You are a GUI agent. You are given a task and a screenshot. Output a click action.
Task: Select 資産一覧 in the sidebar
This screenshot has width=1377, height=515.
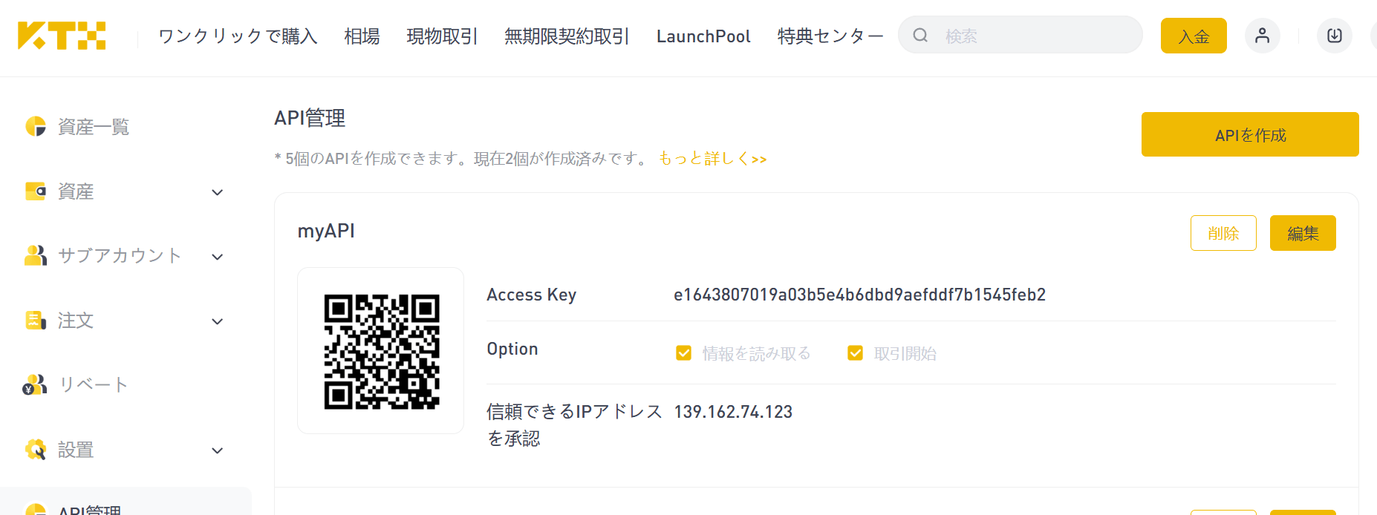pos(94,127)
